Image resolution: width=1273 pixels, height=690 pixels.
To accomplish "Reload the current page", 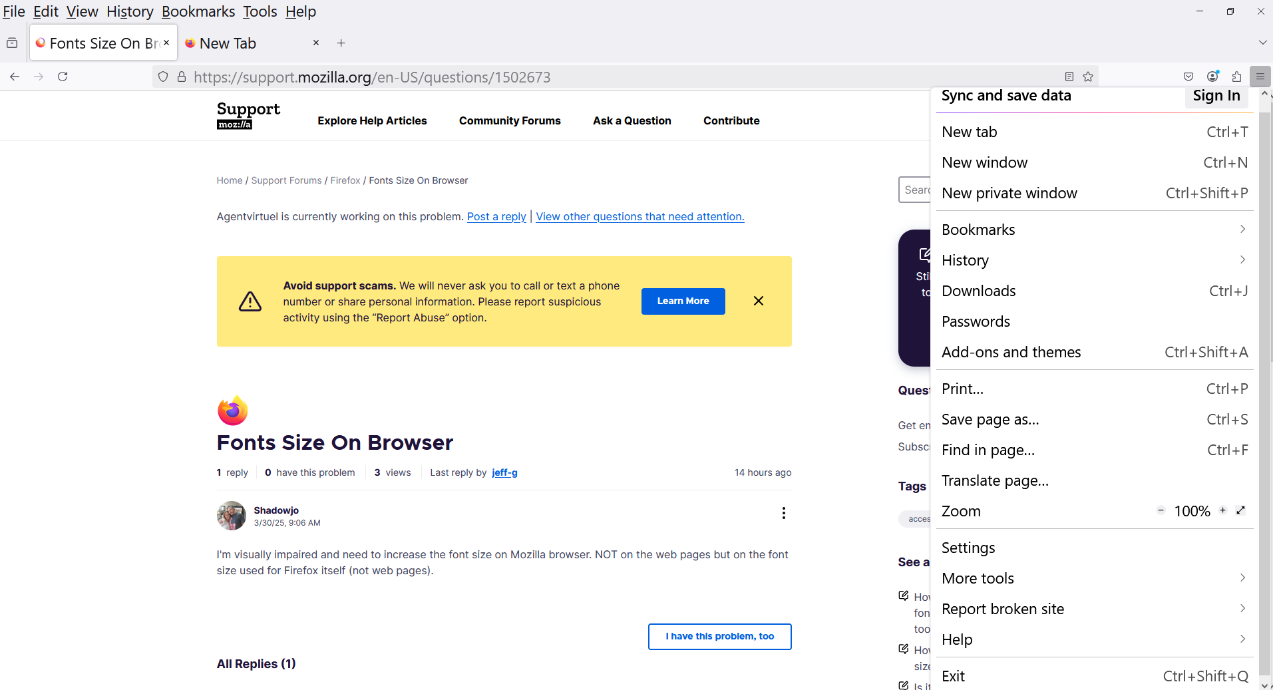I will pyautogui.click(x=63, y=77).
